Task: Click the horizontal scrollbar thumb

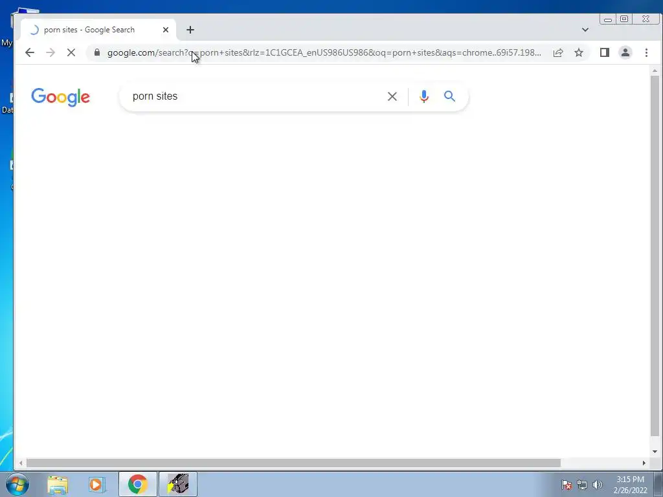Action: [x=293, y=463]
